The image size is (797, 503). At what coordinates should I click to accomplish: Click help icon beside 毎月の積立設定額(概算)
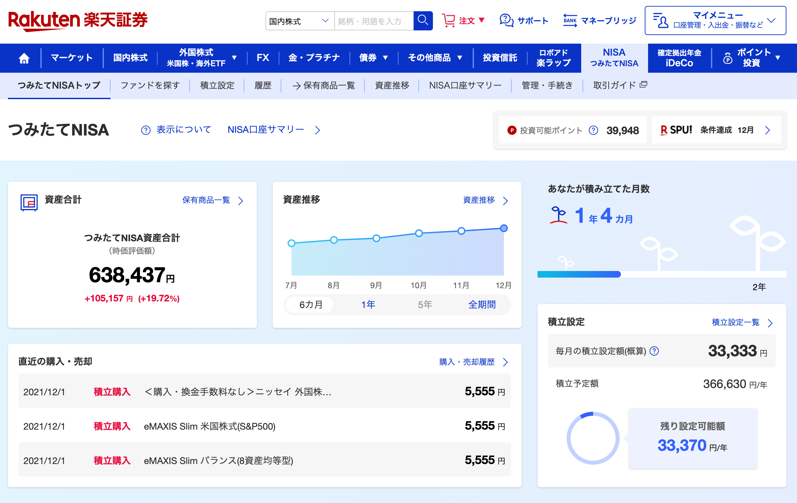[654, 351]
